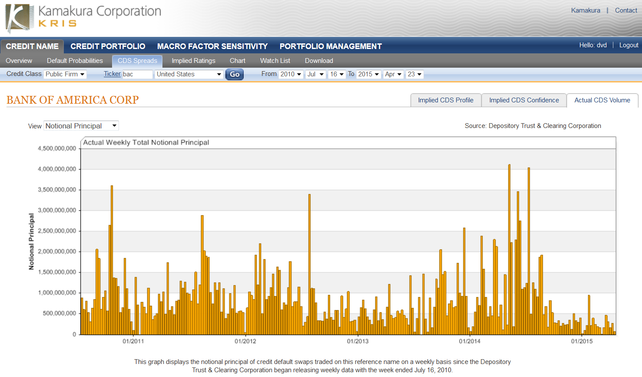Go to Portfolio Management section

[331, 46]
